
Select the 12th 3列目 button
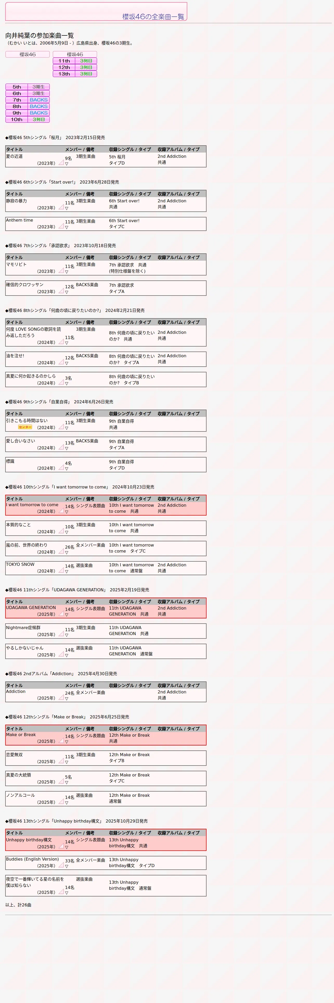(75, 67)
